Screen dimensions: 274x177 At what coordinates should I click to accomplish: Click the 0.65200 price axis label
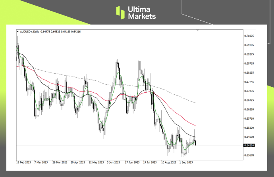click(249, 128)
